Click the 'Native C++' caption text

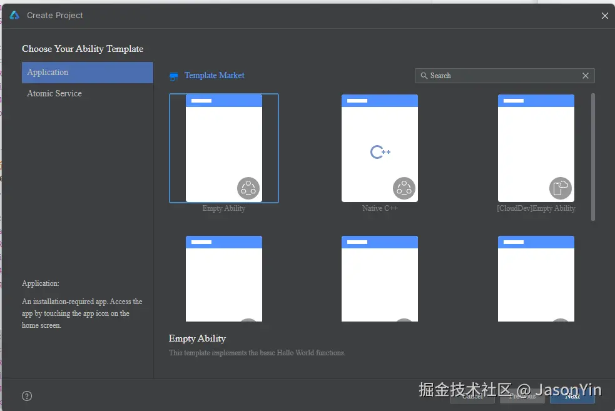coord(380,208)
